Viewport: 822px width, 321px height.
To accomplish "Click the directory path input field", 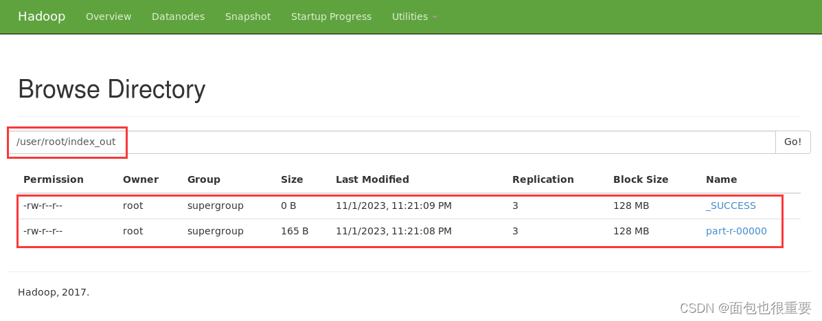I will [x=391, y=142].
